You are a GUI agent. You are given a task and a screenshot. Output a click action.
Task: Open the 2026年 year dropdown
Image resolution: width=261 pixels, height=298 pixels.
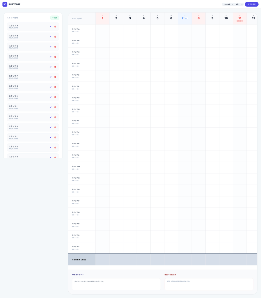pyautogui.click(x=228, y=4)
